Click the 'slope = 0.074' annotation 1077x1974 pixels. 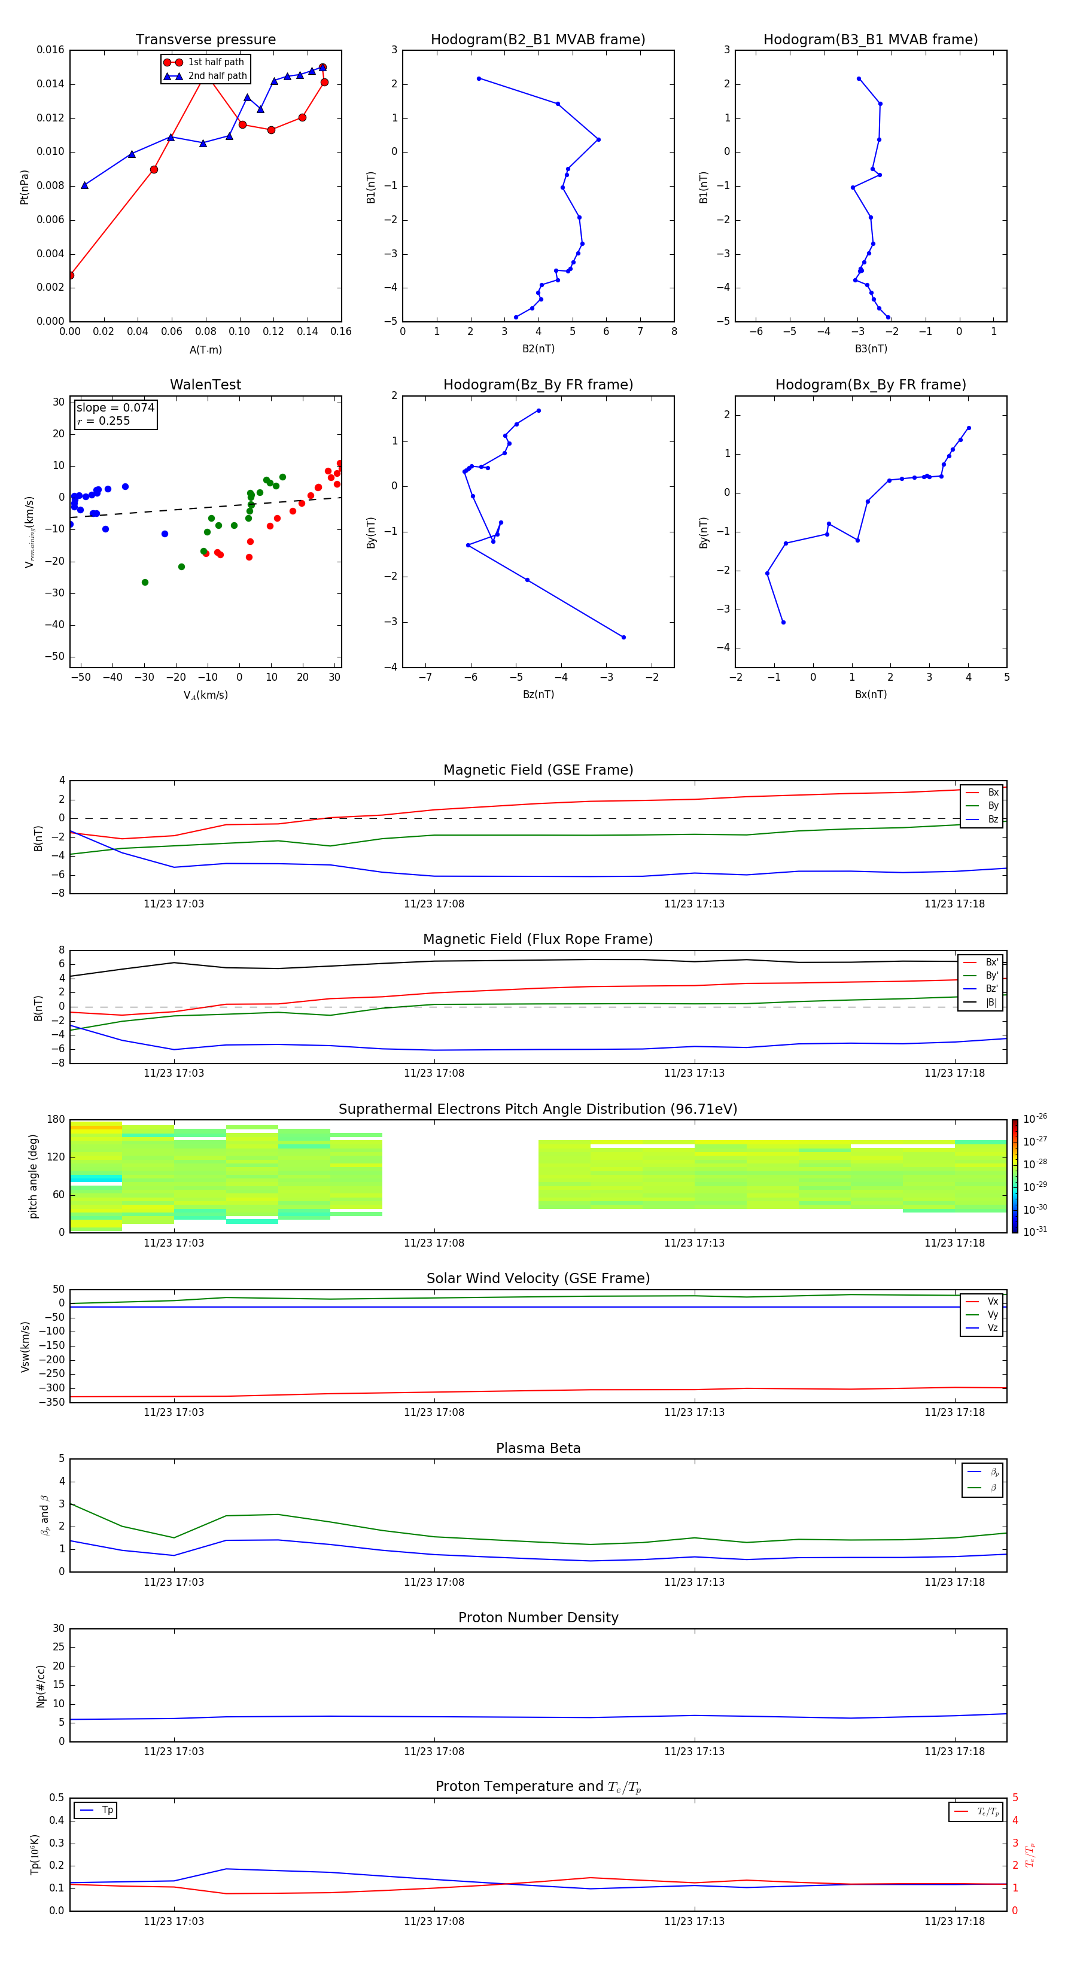tap(115, 408)
